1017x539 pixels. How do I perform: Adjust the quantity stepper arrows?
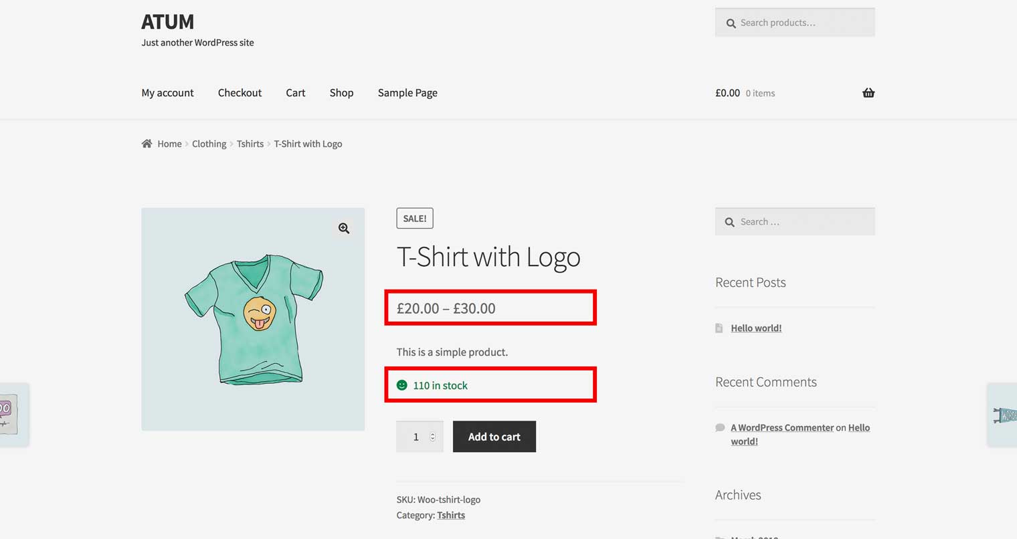point(433,437)
